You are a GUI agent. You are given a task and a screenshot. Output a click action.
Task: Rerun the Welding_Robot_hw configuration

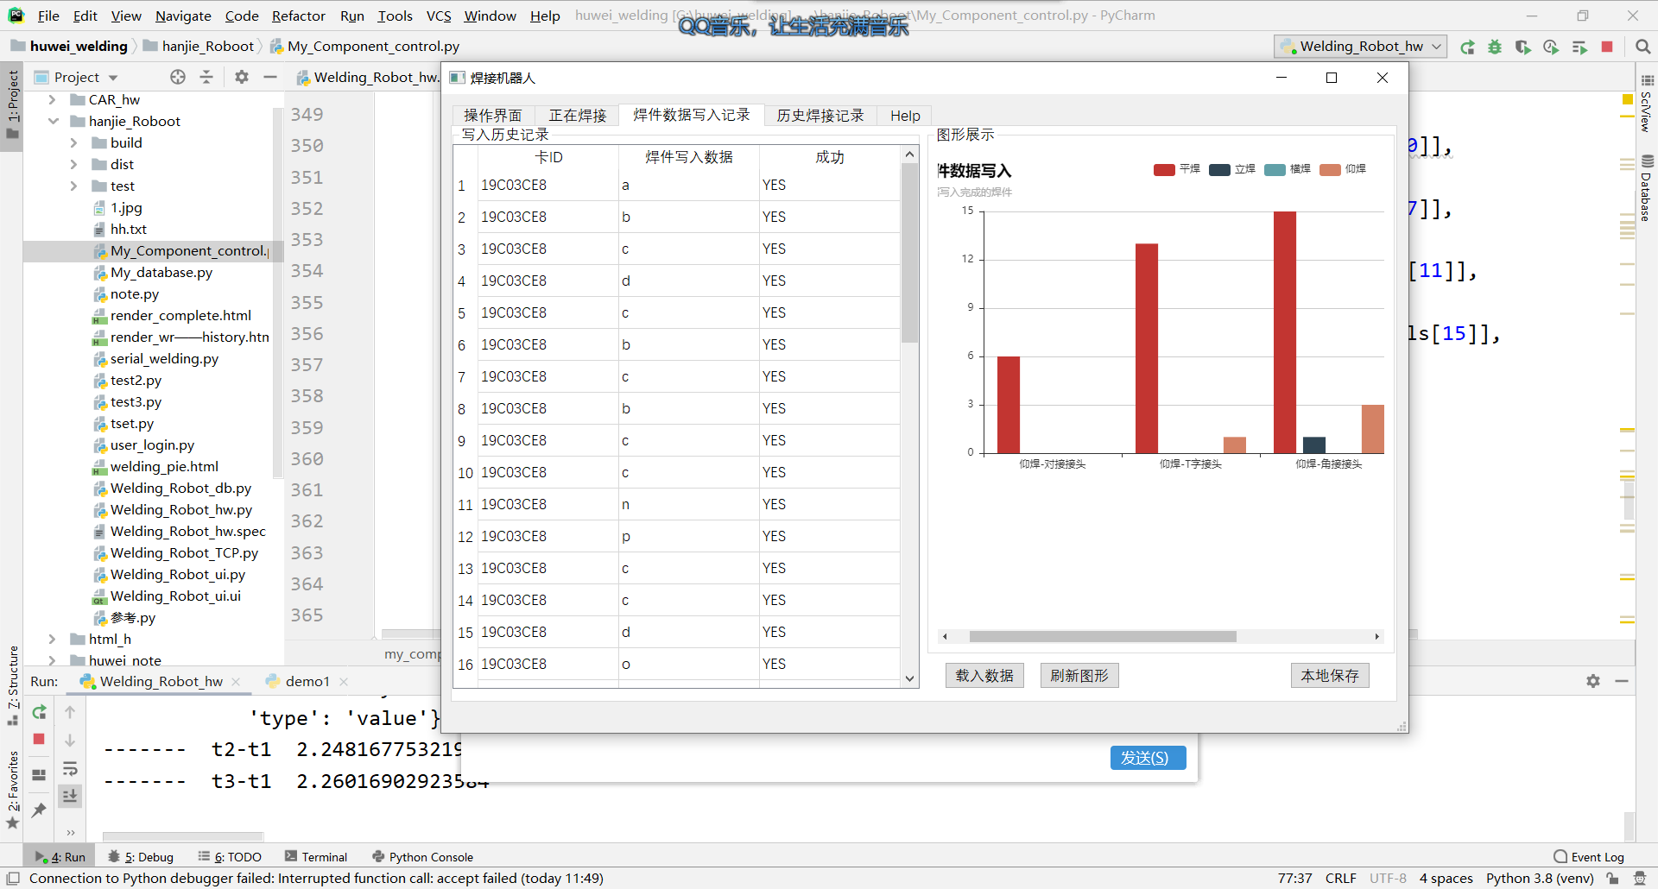[1468, 47]
